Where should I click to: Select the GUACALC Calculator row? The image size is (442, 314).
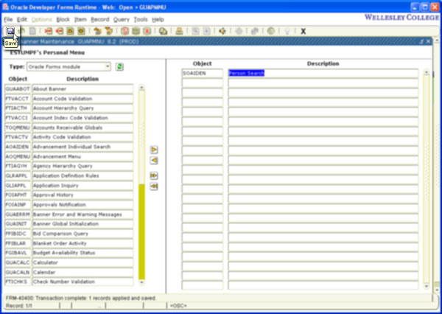coord(69,262)
